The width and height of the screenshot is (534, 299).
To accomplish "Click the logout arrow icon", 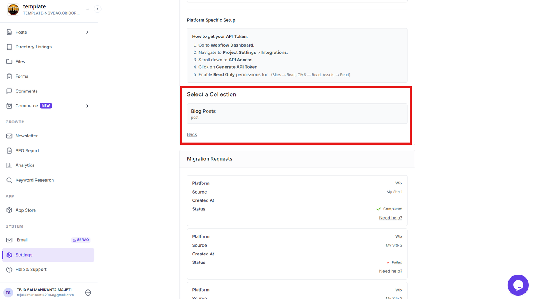I will 88,293.
